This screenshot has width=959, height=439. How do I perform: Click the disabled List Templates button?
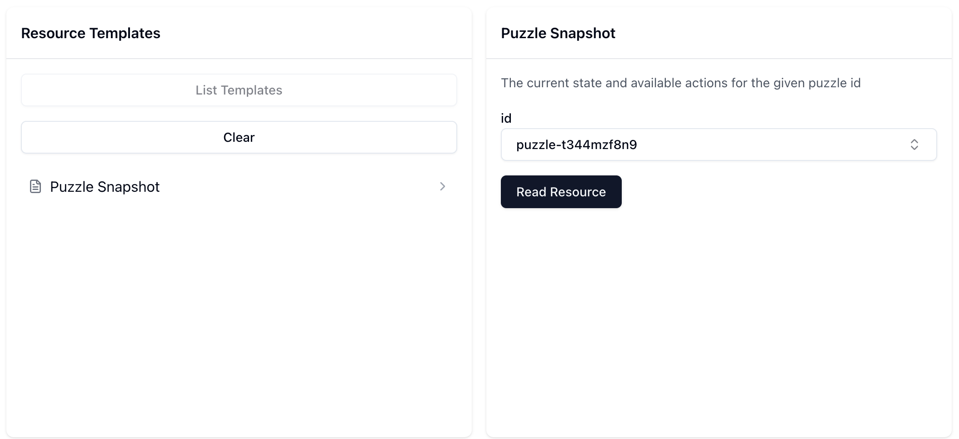[239, 90]
